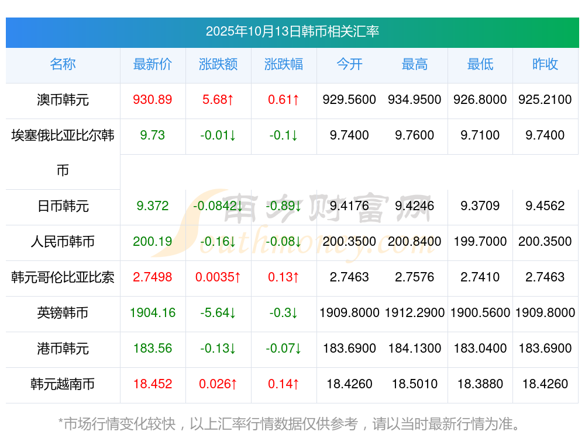Click high value 9.7600
585x442 pixels.
(x=415, y=135)
